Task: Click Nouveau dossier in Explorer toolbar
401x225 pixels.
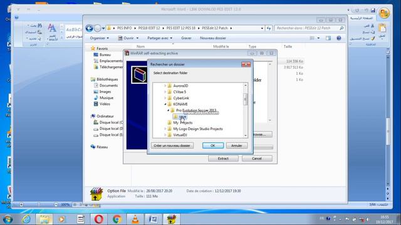Action: pos(213,38)
